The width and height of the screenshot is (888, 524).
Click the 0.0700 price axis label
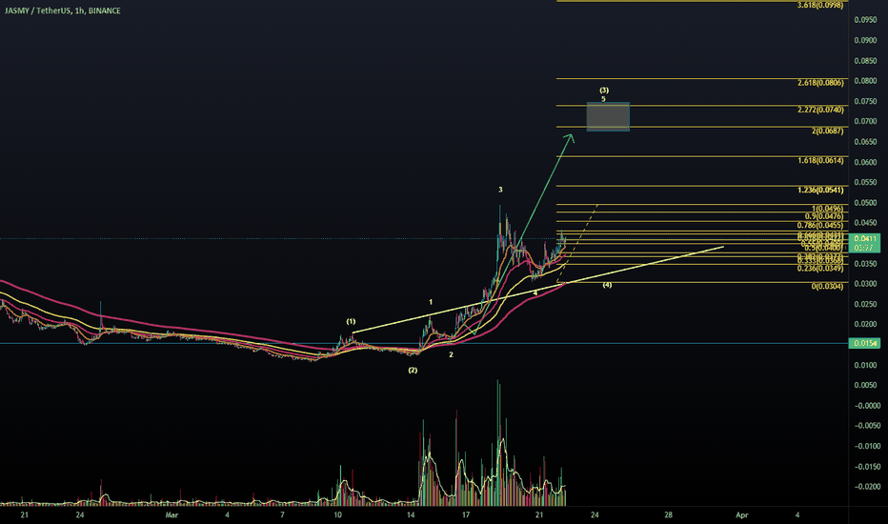coord(865,121)
